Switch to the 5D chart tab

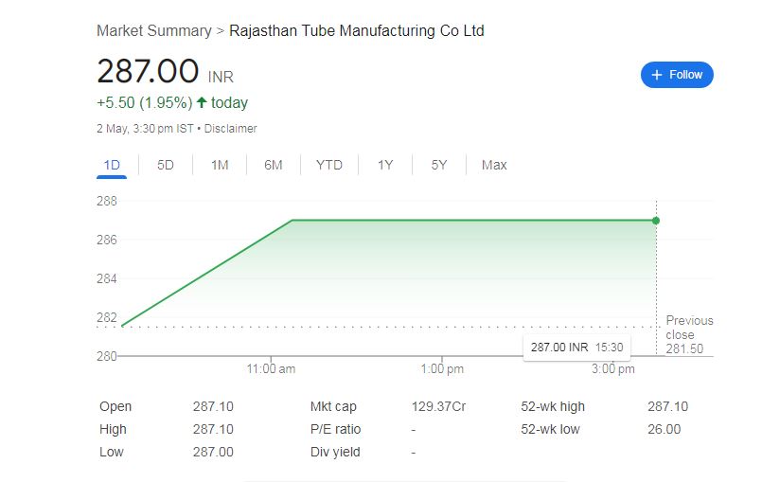point(166,165)
